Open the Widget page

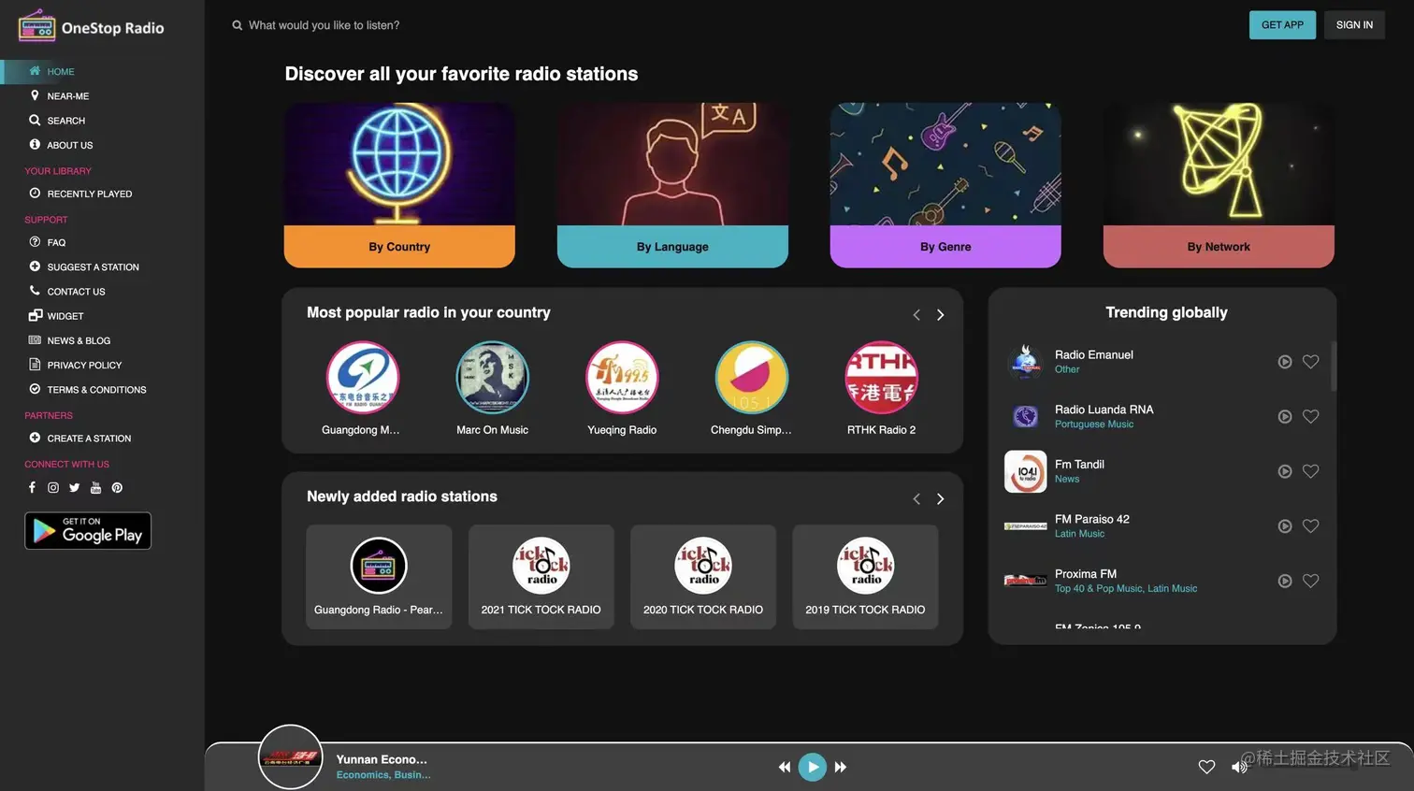click(56, 316)
